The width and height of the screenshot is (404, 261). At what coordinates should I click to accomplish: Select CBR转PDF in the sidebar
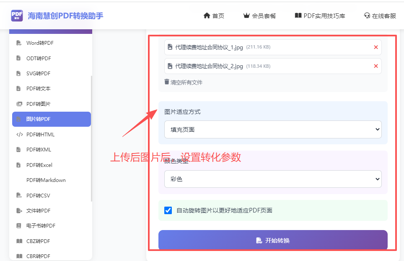click(52, 256)
